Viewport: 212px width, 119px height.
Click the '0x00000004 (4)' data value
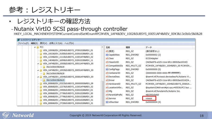click(x=153, y=102)
